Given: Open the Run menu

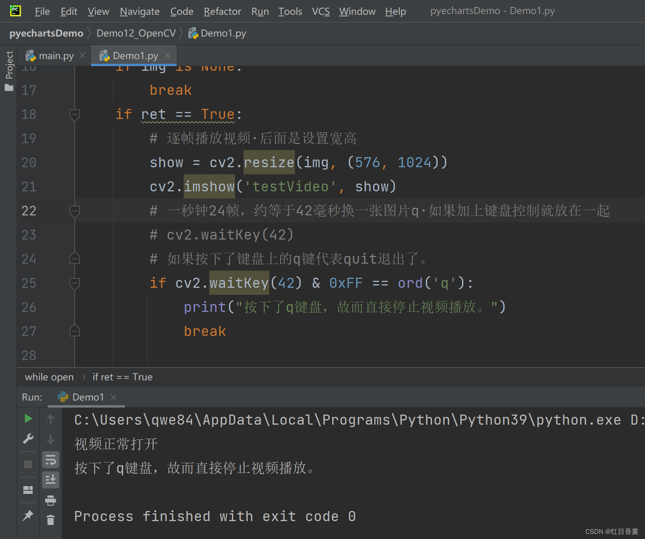Looking at the screenshot, I should pos(259,11).
